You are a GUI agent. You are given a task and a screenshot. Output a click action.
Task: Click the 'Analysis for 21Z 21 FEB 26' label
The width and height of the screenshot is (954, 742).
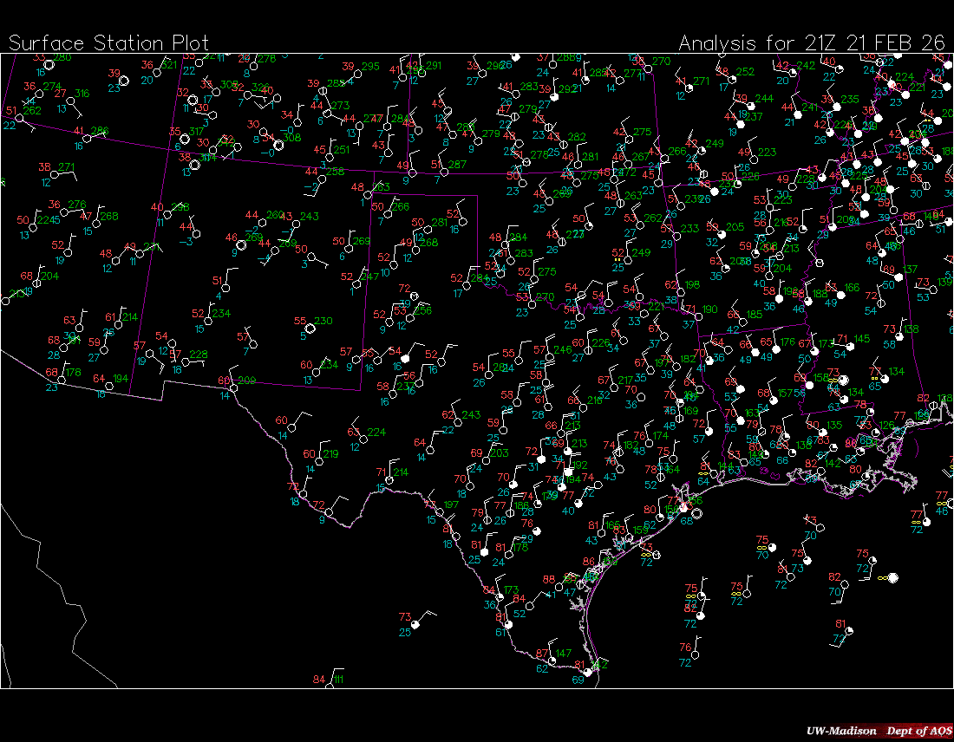812,42
